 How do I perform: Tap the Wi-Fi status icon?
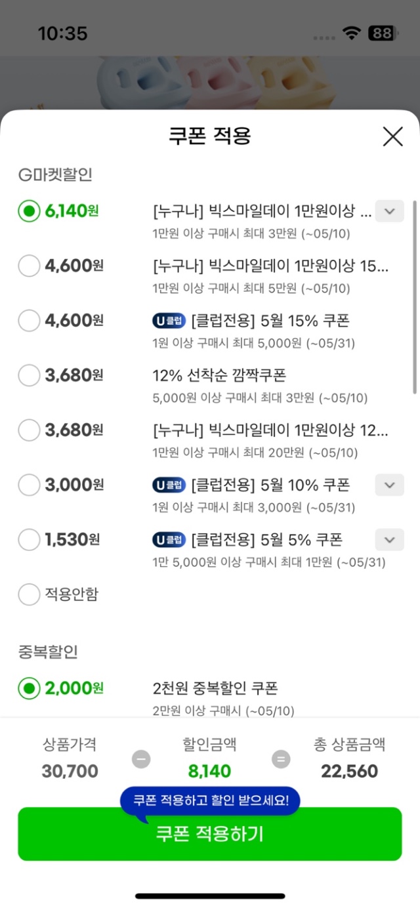pyautogui.click(x=352, y=33)
